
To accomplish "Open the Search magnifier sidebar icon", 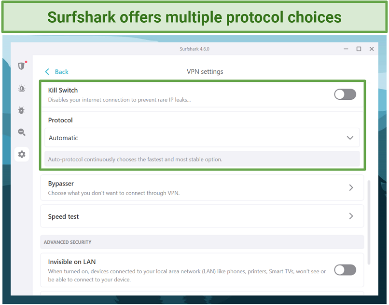I will (21, 132).
